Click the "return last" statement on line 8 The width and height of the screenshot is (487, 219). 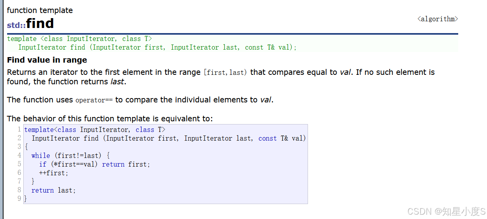pos(53,190)
